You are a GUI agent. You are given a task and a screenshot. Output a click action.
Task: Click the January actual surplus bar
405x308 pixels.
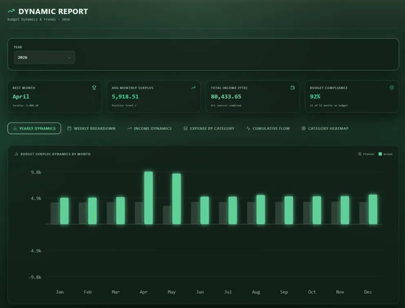[65, 211]
